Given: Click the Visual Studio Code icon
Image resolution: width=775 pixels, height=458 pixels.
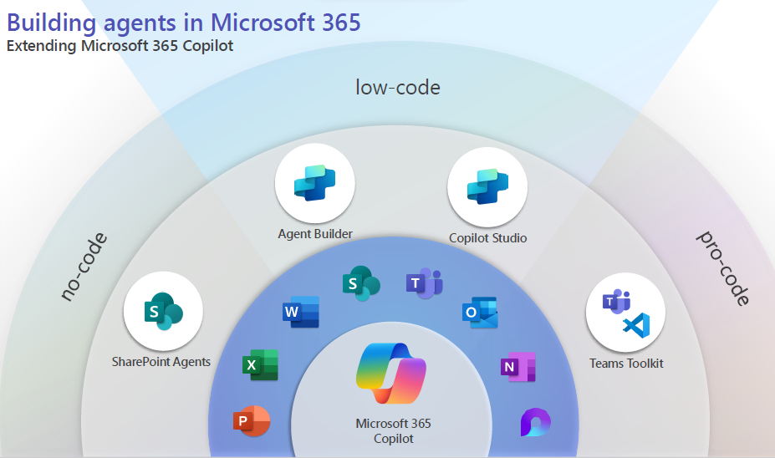Looking at the screenshot, I should tap(636, 326).
